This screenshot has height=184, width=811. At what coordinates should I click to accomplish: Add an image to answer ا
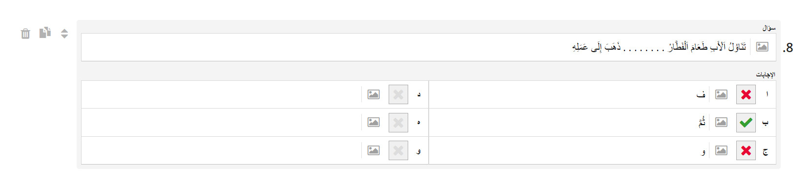[x=721, y=94]
